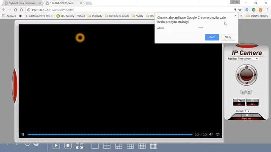Open the odstoupení ve 14ti bookmark
Screen dimensions: 271x152
(39, 16)
